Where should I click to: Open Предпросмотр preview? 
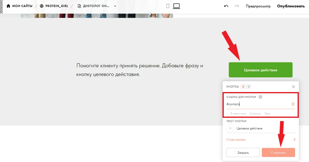coord(258,6)
